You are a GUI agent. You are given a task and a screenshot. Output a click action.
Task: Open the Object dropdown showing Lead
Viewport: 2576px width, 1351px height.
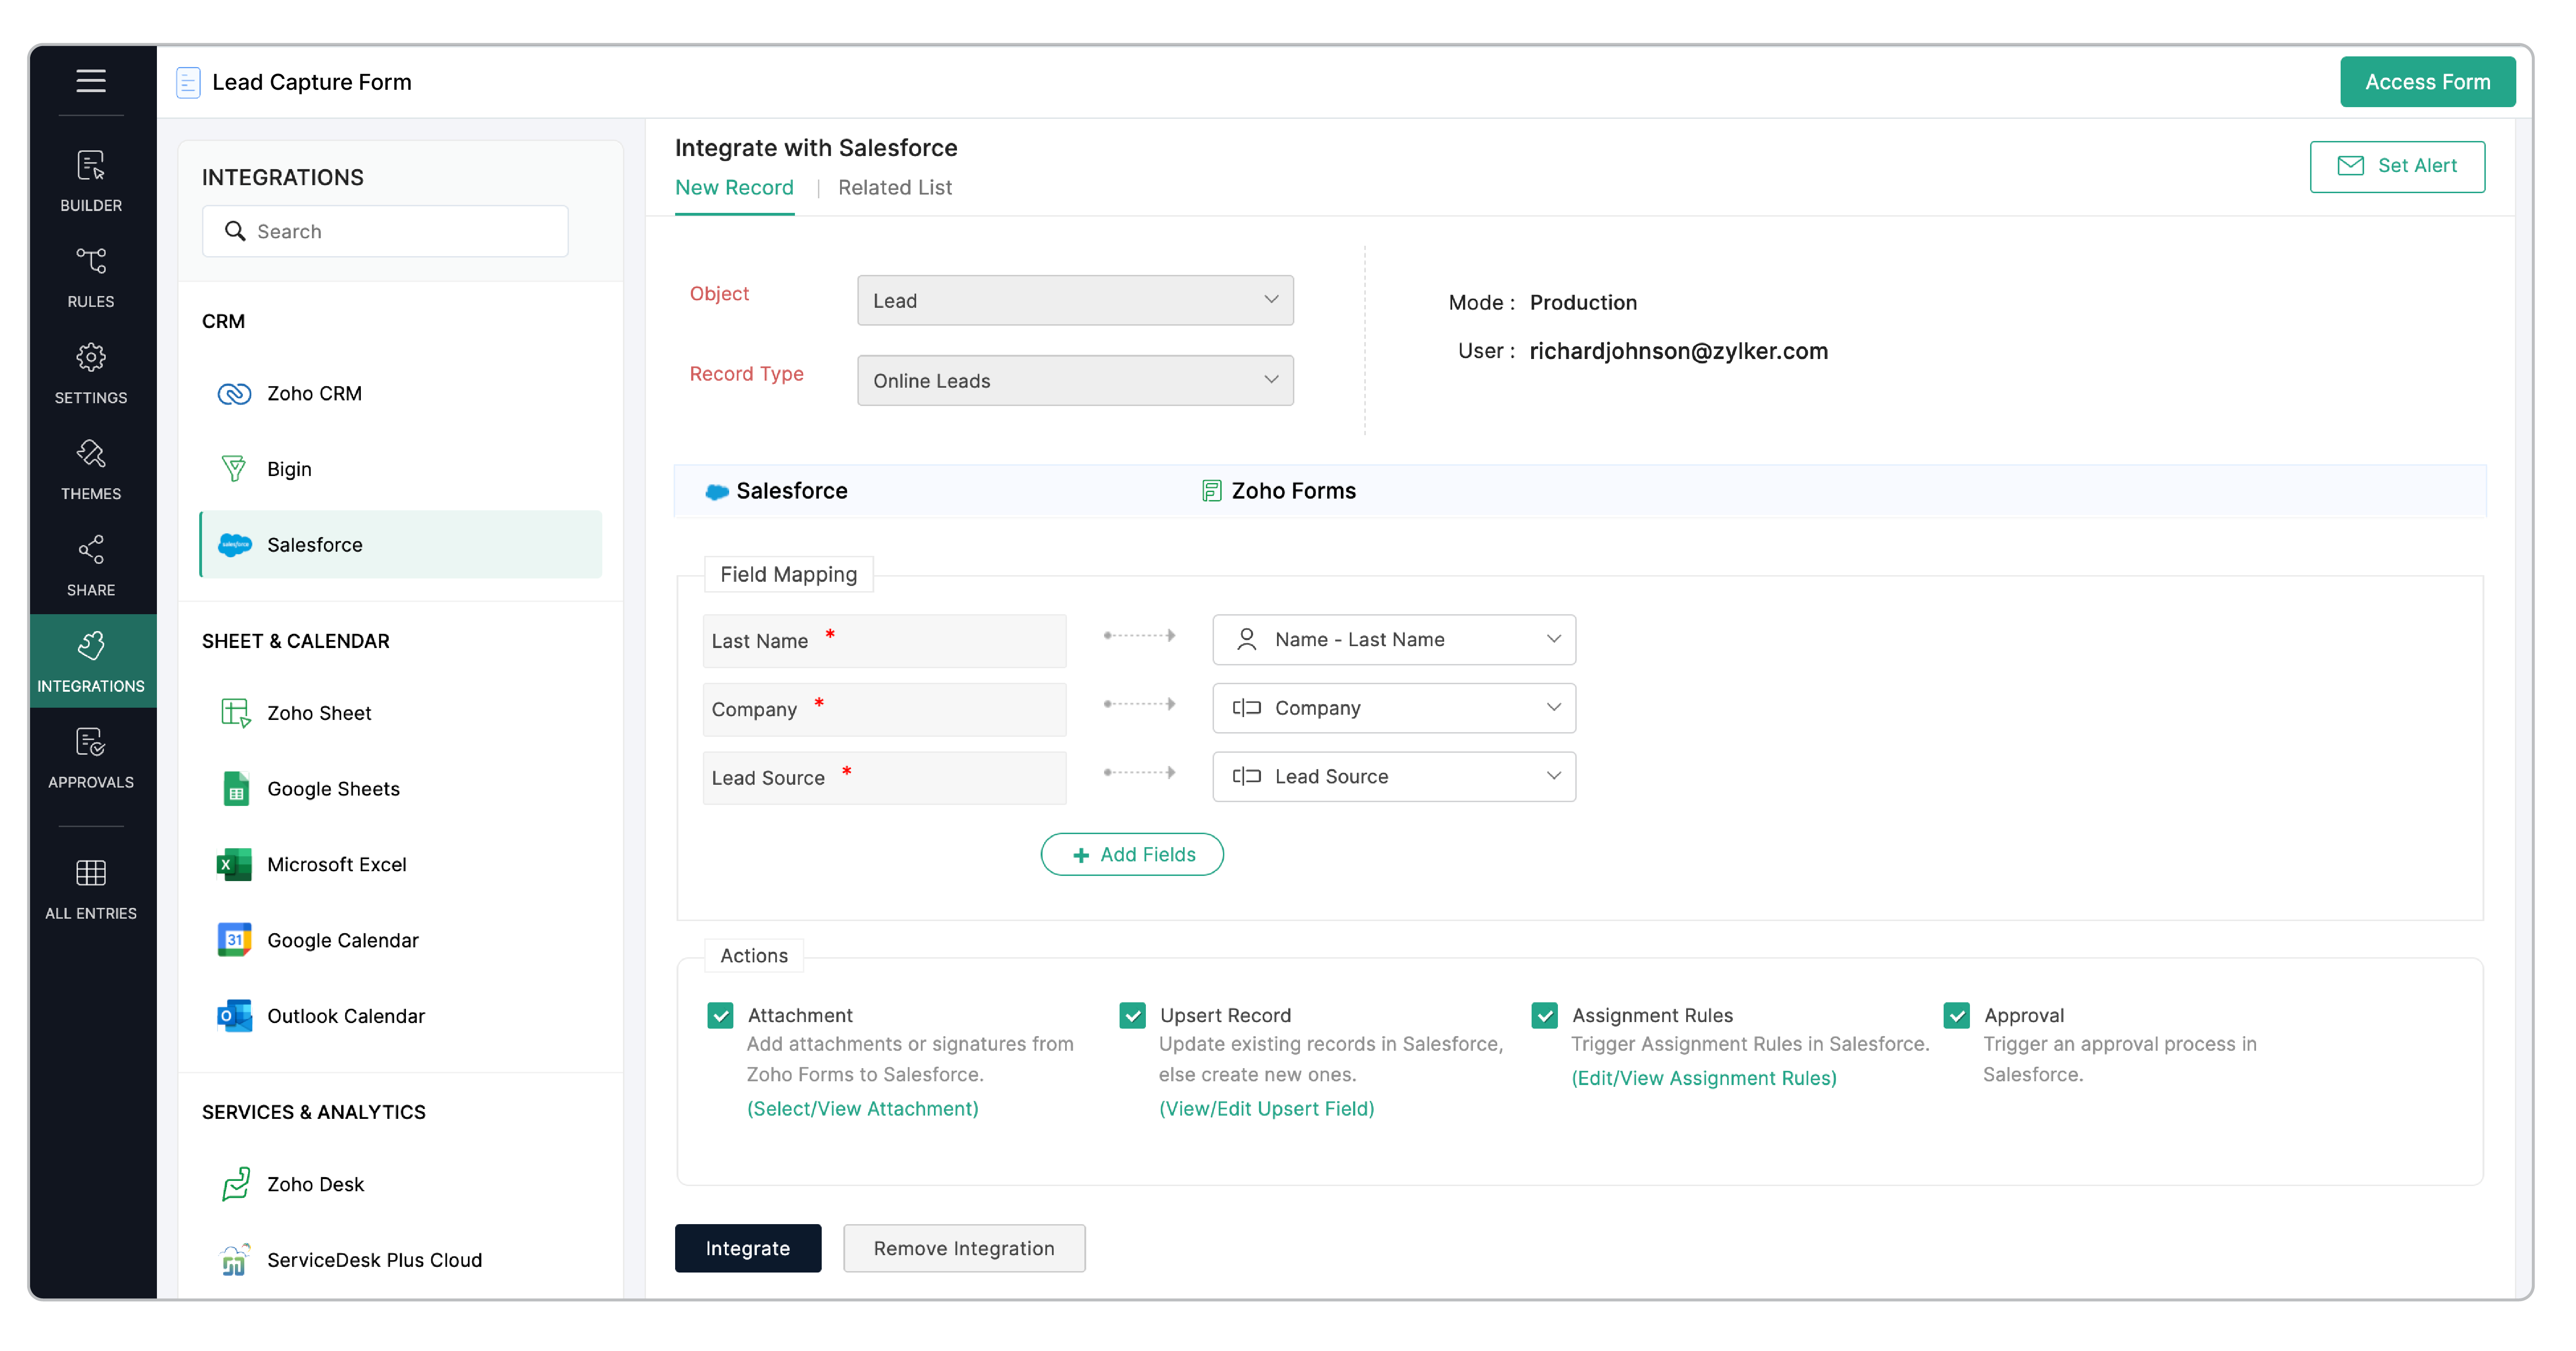[x=1074, y=300]
